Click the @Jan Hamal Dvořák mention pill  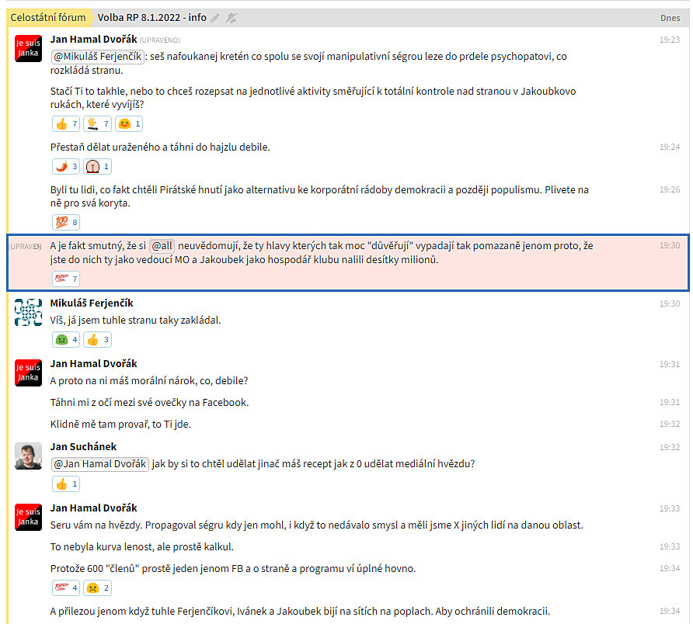(99, 463)
